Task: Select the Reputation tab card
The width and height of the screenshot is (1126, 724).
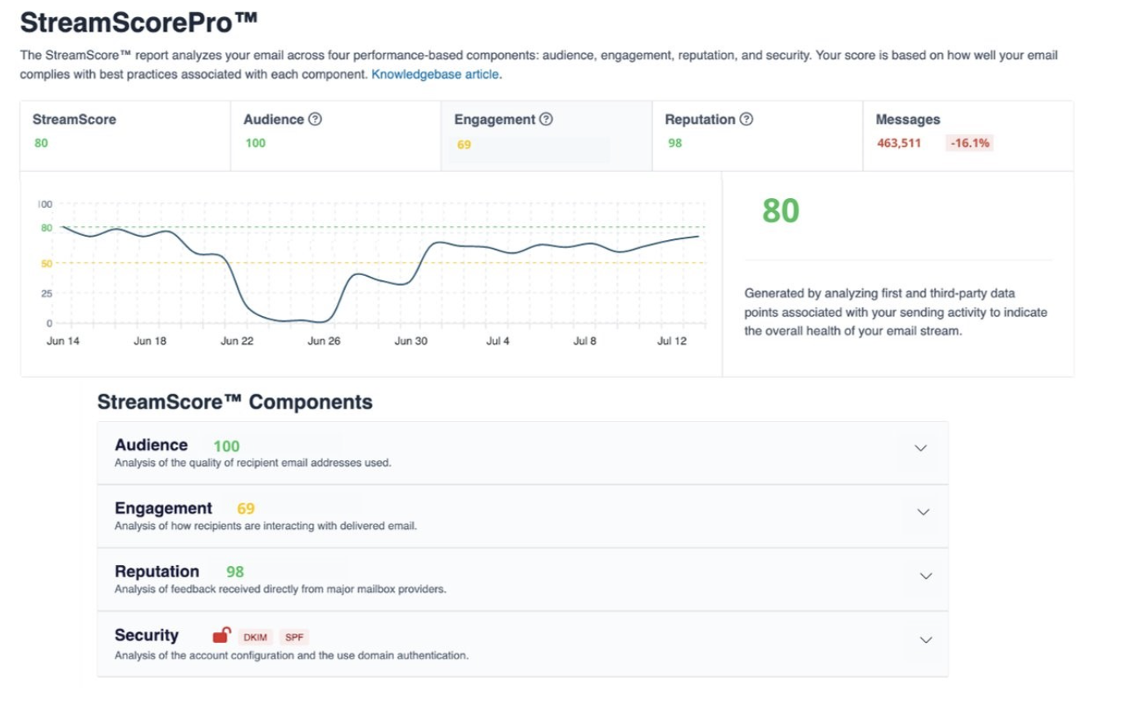Action: point(757,136)
